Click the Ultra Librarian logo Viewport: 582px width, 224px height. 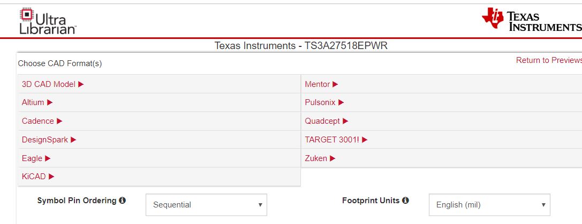point(48,21)
